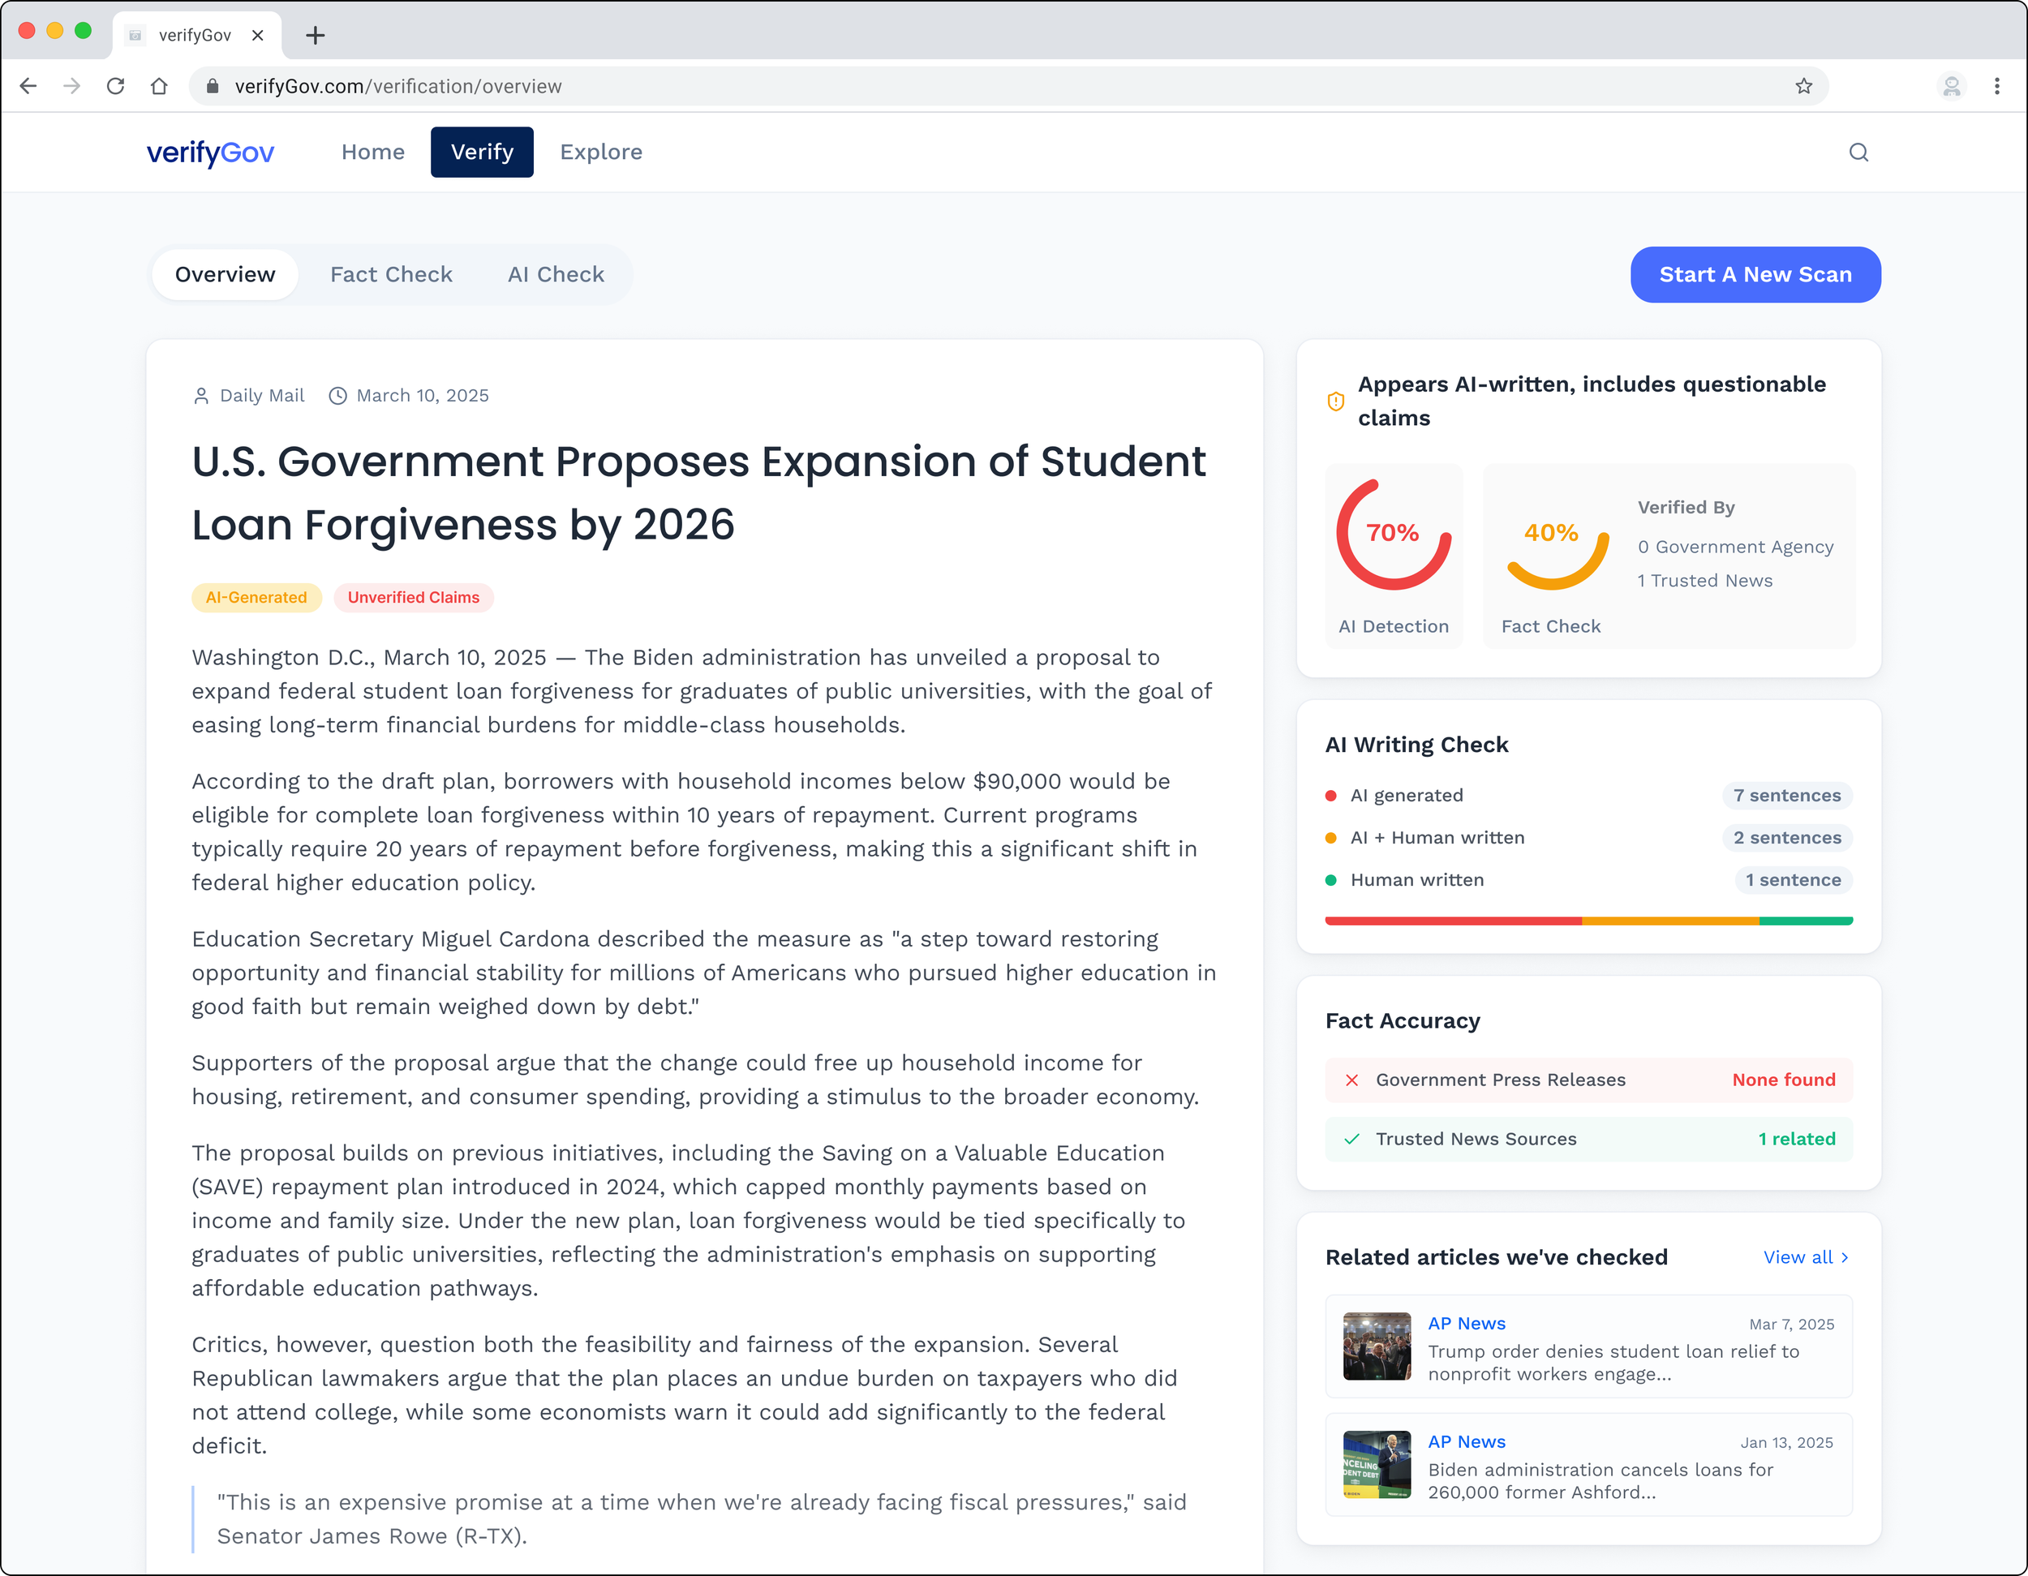Click the search magnifier icon in header
2028x1576 pixels.
coord(1858,152)
